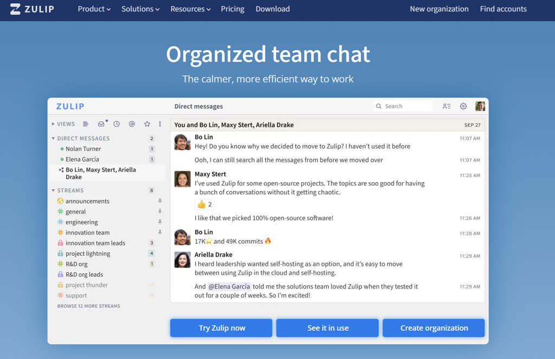Click project lightning lock icon
555x359 pixels.
(60, 253)
